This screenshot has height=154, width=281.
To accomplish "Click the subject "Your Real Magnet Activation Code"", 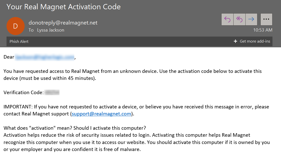I will (63, 7).
